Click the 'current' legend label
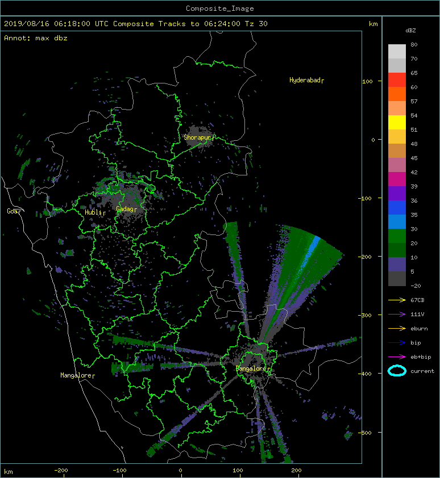Viewport: 440px width, 478px height. click(422, 371)
